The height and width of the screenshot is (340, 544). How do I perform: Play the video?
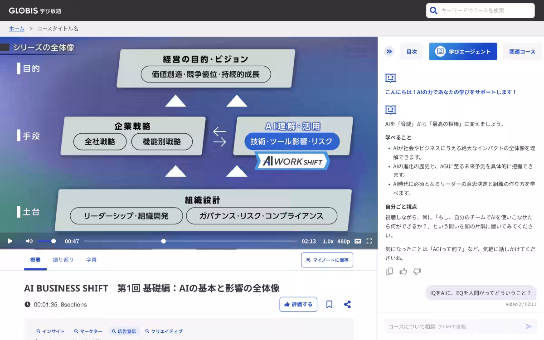(x=10, y=241)
